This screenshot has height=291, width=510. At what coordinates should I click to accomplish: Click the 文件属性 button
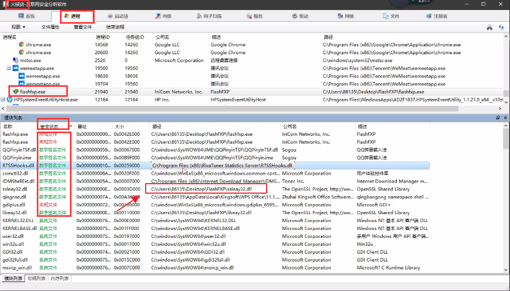[50, 27]
